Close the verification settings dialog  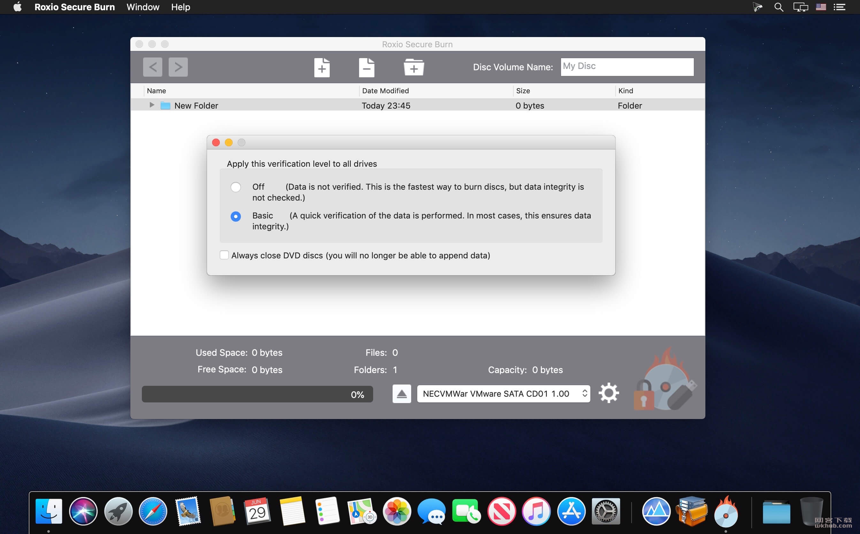pyautogui.click(x=216, y=142)
